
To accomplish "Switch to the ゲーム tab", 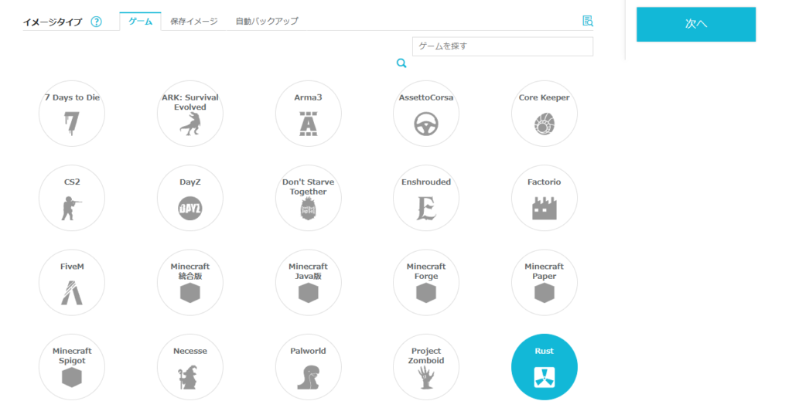I will [x=141, y=21].
